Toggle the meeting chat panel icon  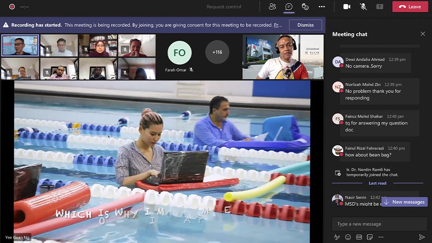(x=289, y=7)
